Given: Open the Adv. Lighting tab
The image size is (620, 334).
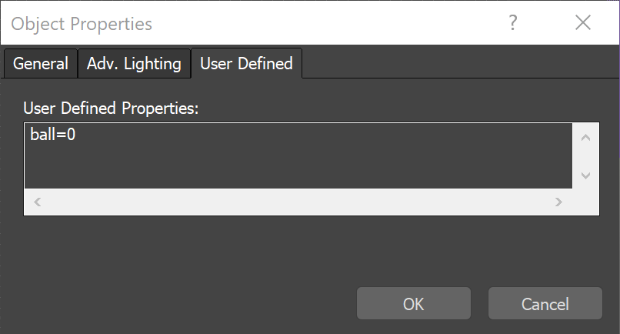Looking at the screenshot, I should point(134,64).
